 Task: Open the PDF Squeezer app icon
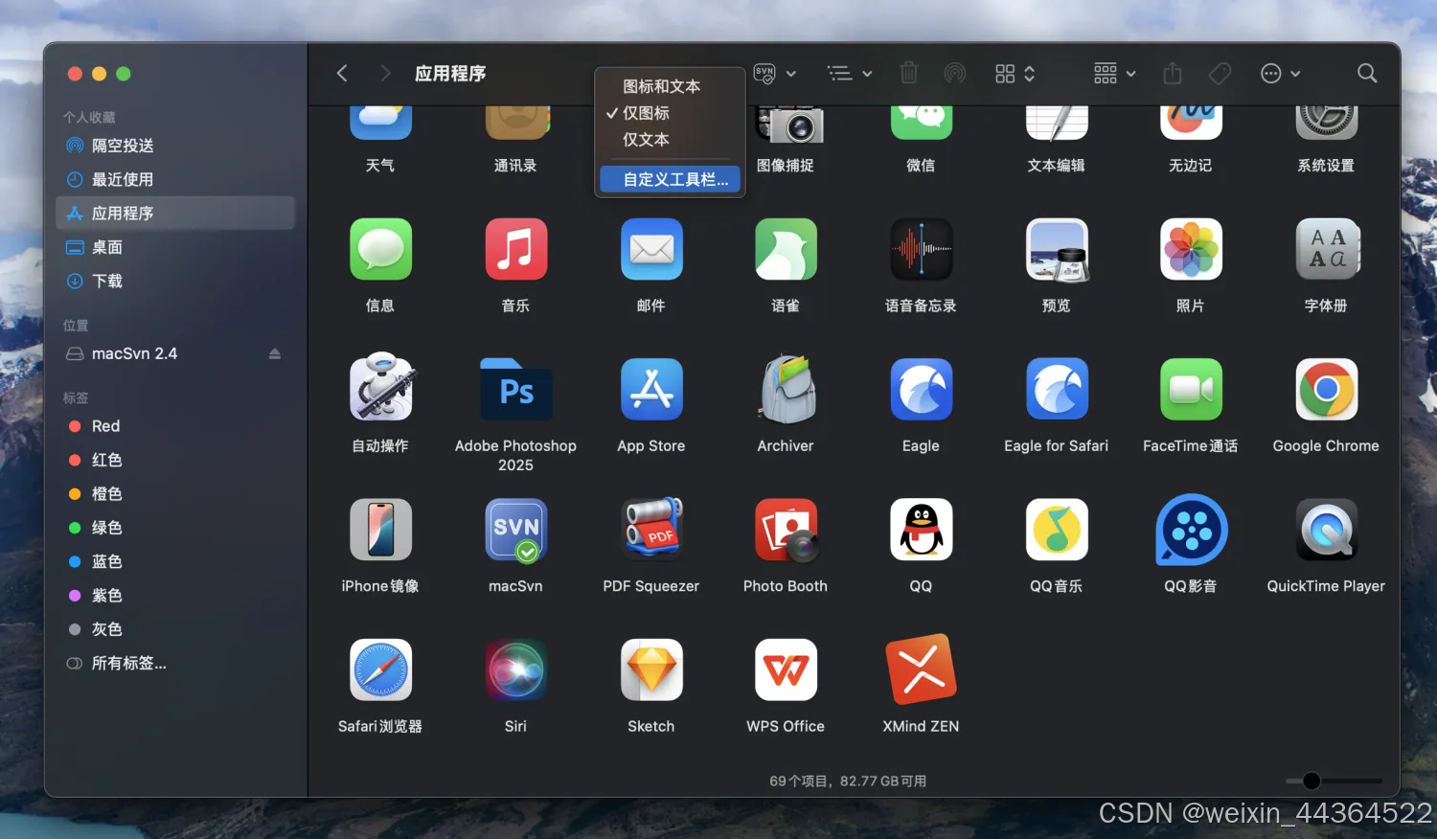coord(651,530)
